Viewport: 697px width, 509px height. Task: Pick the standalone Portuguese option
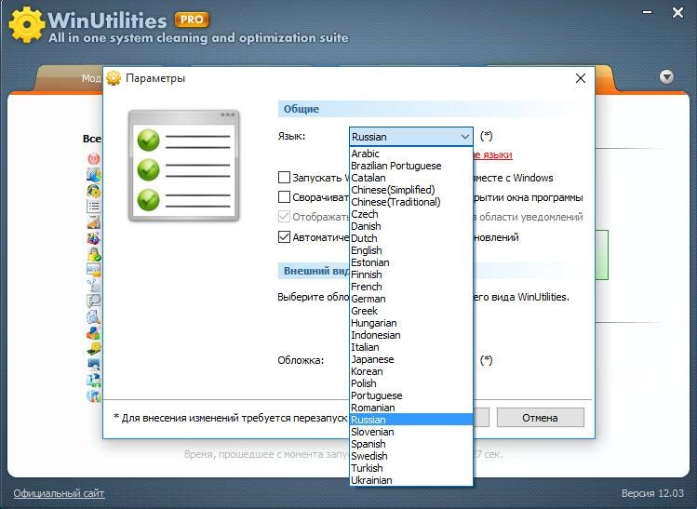tap(410, 395)
